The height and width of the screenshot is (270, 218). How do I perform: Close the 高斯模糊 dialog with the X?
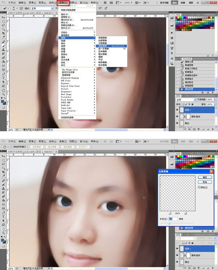pos(212,171)
